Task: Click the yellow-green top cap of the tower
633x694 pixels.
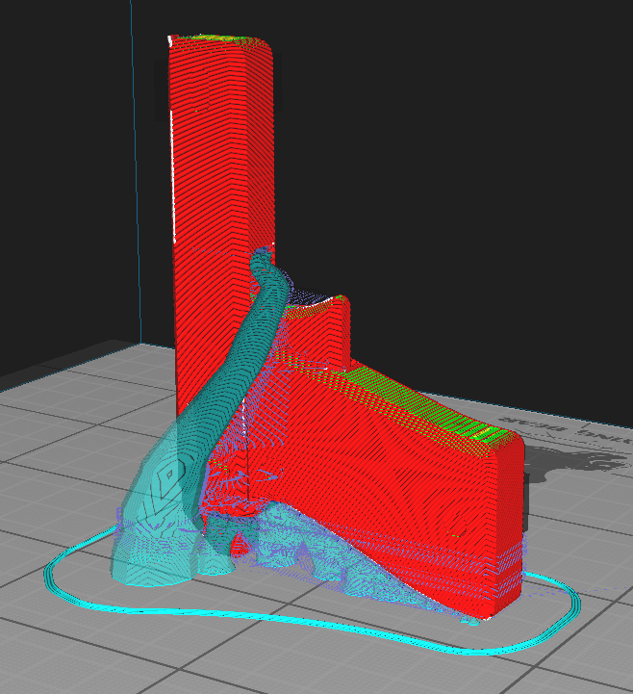Action: pos(219,39)
